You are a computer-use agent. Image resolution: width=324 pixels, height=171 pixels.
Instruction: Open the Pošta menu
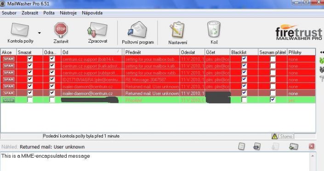click(x=49, y=13)
